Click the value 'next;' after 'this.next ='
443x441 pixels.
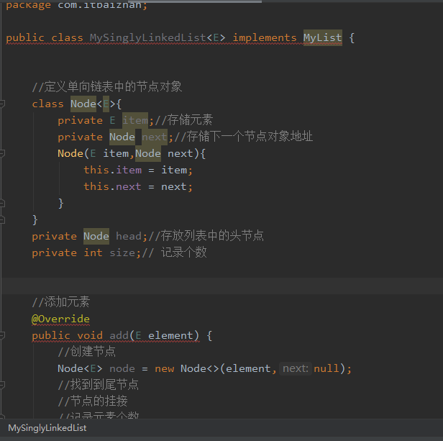177,187
